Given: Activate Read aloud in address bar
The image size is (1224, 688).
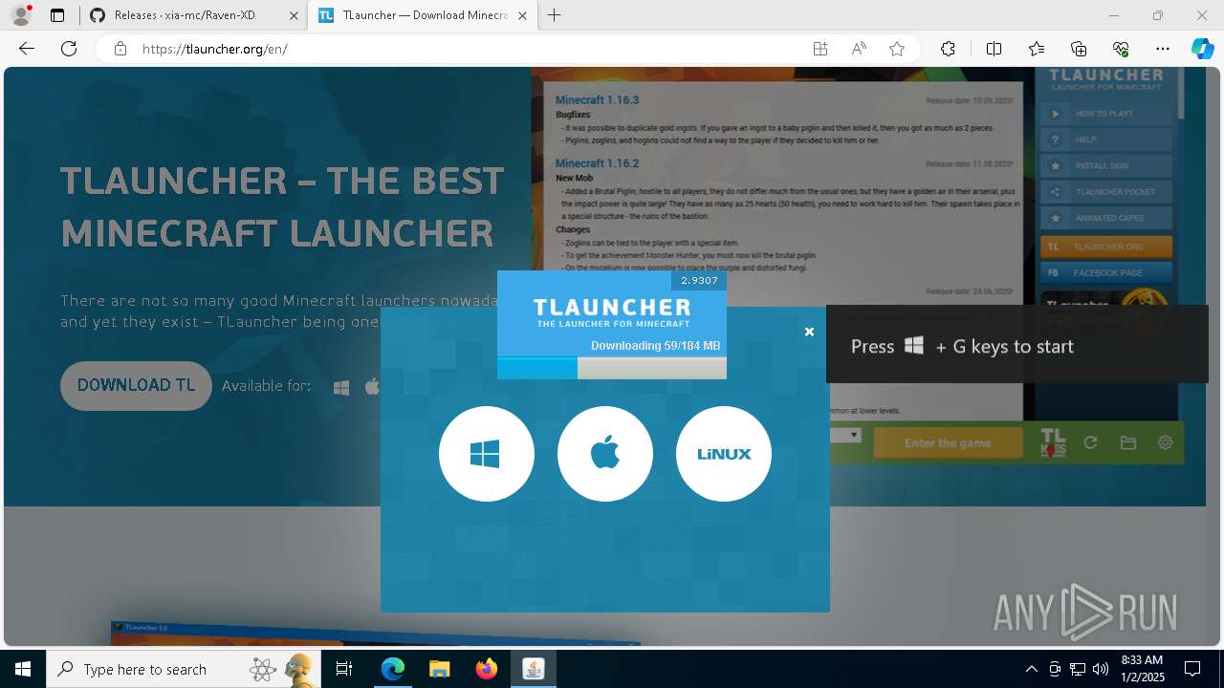Looking at the screenshot, I should click(859, 49).
